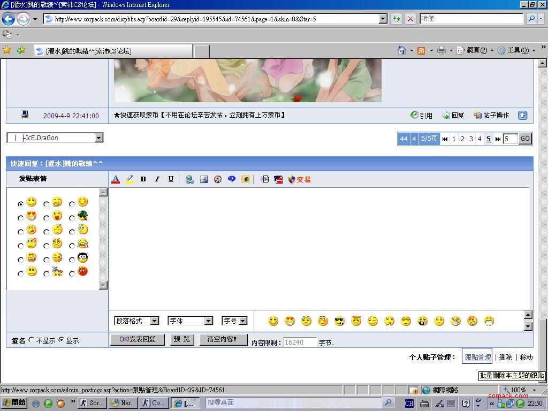This screenshot has width=548, height=411.
Task: Open the 段落格式 dropdown
Action: (x=136, y=321)
